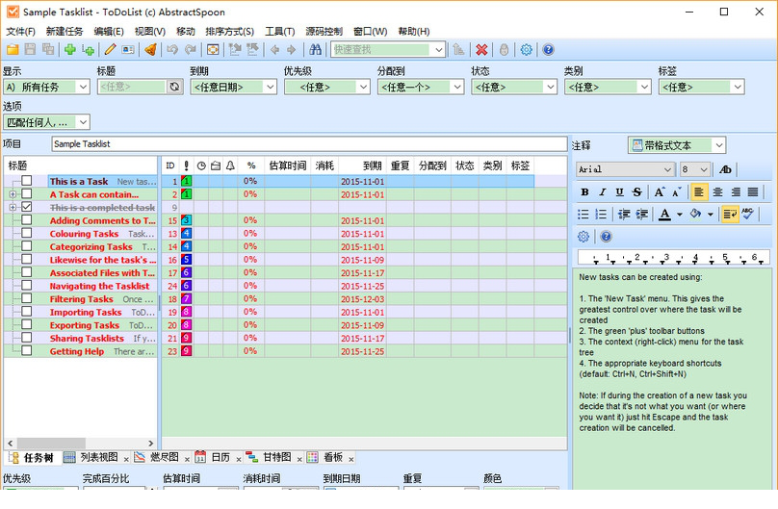Tick checkbox for 'This is a Task'
Image resolution: width=778 pixels, height=509 pixels.
(x=27, y=180)
